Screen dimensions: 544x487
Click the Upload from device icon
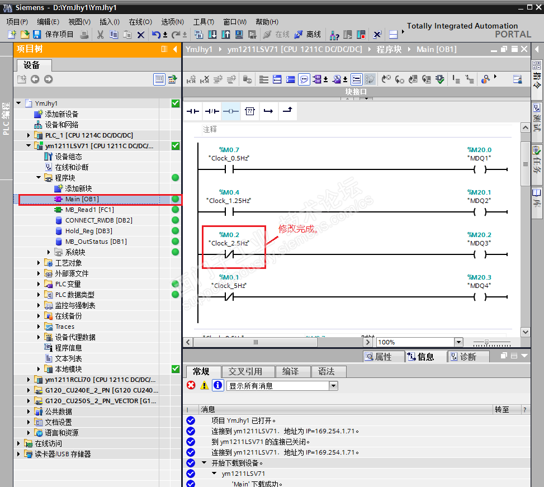click(226, 34)
